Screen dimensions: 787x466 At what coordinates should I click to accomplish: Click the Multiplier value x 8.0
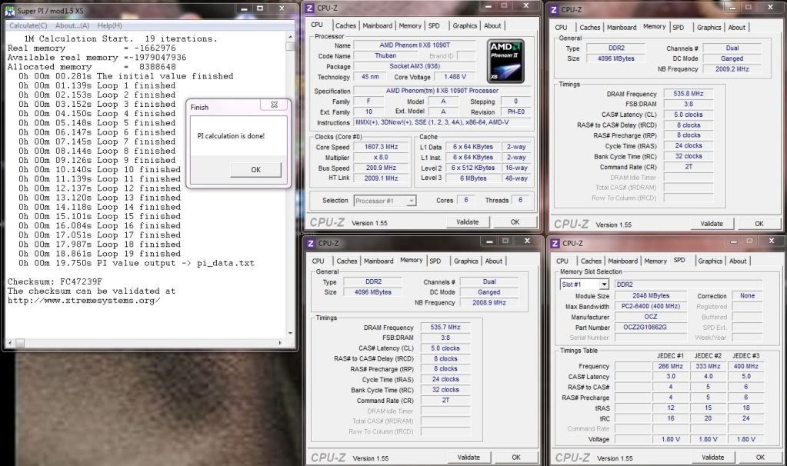(x=381, y=158)
